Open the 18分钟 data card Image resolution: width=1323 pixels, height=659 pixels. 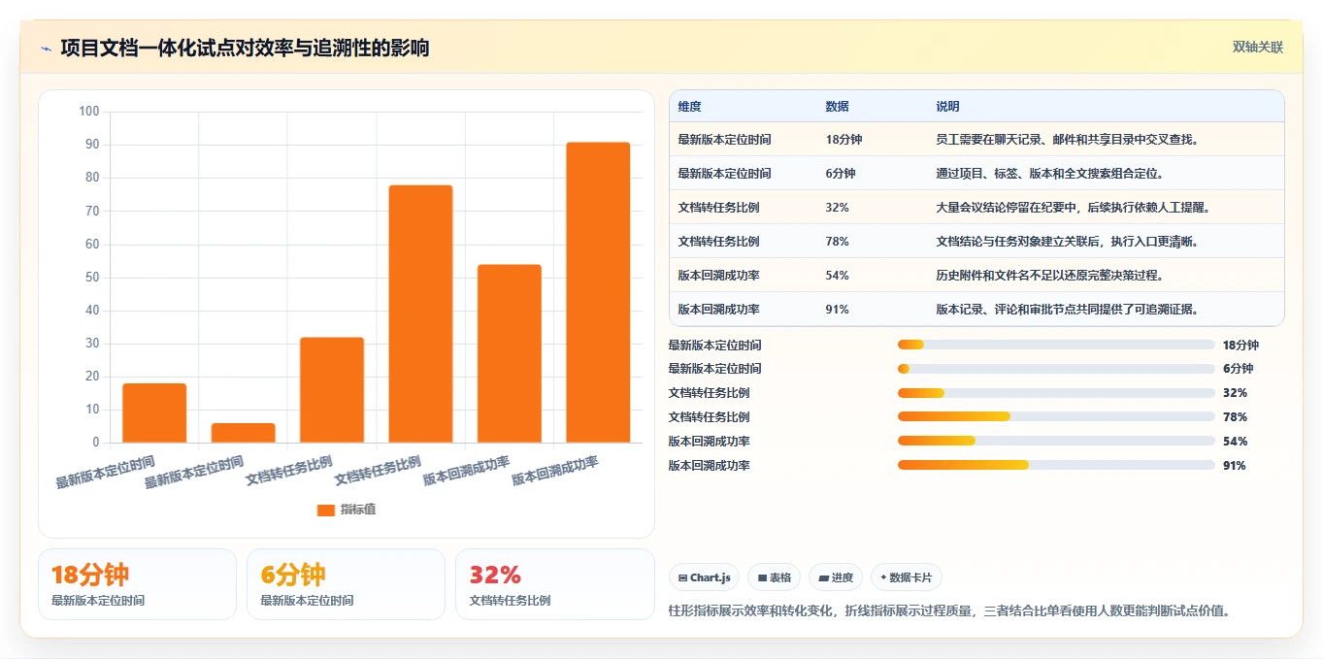(137, 584)
